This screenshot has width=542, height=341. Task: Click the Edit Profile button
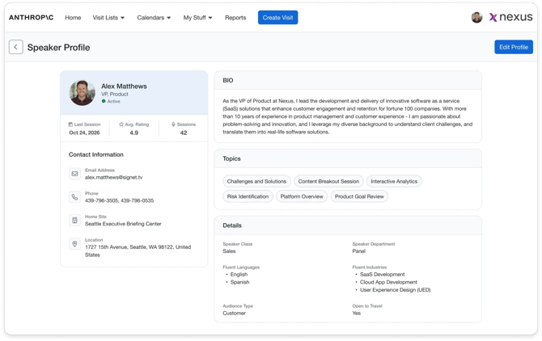(x=513, y=47)
